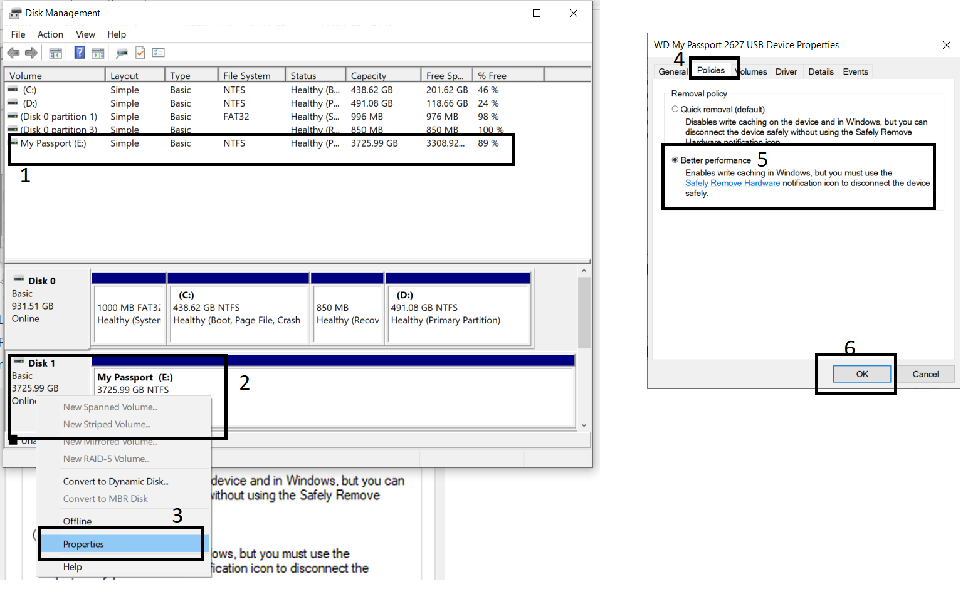Open the Safely Remove Hardware link
The image size is (968, 594).
(732, 183)
